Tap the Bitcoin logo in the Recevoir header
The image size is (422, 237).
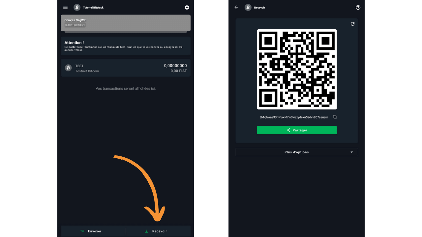(248, 7)
